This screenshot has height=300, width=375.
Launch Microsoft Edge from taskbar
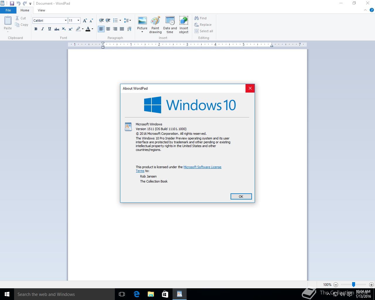click(x=137, y=294)
